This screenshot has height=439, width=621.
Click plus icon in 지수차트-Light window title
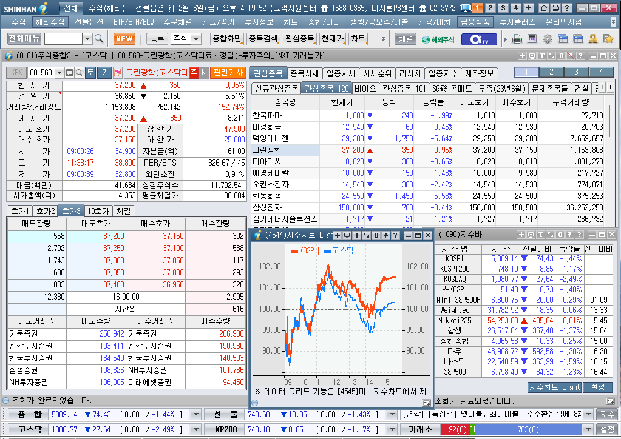coord(337,235)
